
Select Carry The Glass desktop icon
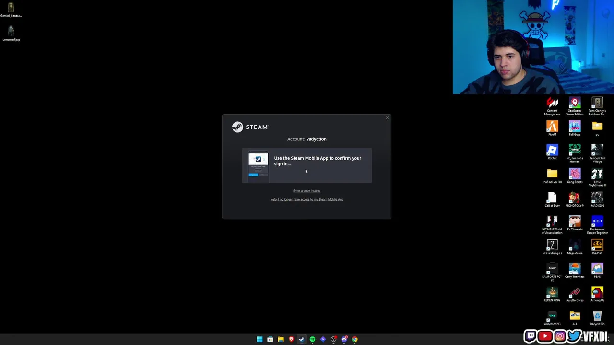click(x=575, y=271)
